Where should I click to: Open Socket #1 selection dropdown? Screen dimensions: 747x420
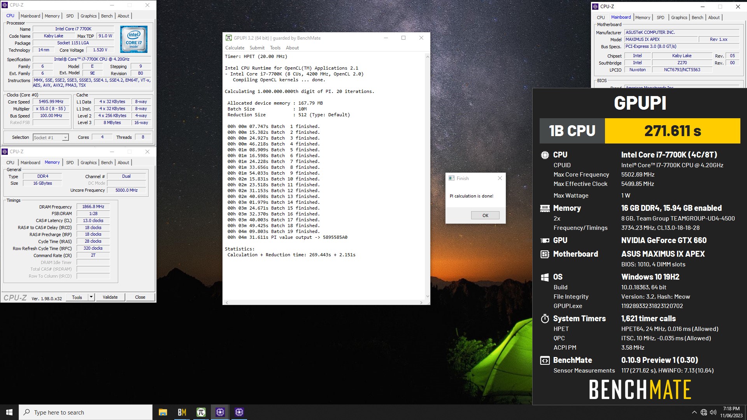(x=65, y=137)
